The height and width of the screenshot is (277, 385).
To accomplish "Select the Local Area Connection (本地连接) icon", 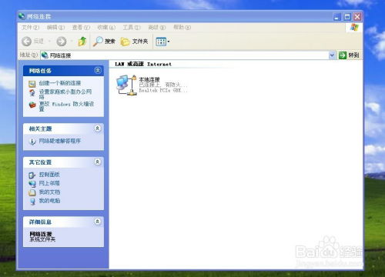I will point(126,85).
